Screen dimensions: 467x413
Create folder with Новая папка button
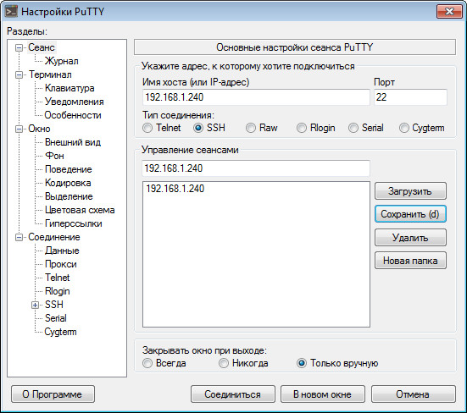[410, 261]
